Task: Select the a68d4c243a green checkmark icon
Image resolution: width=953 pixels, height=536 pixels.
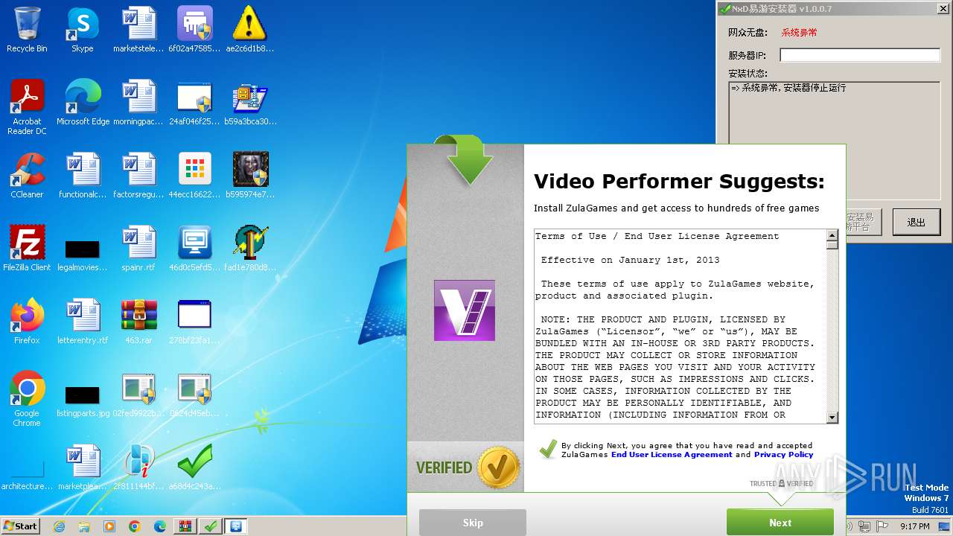Action: 194,468
